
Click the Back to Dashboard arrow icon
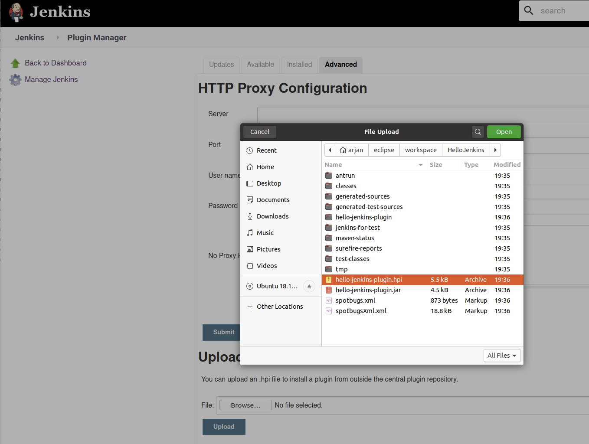pos(15,62)
